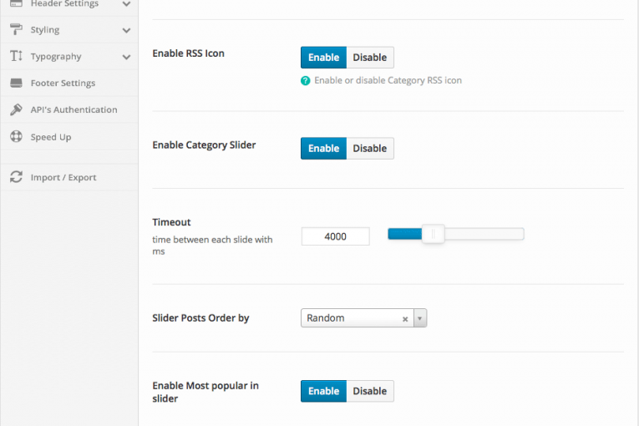Disable the RSS Icon option
Viewport: 639px width, 426px height.
pos(370,58)
